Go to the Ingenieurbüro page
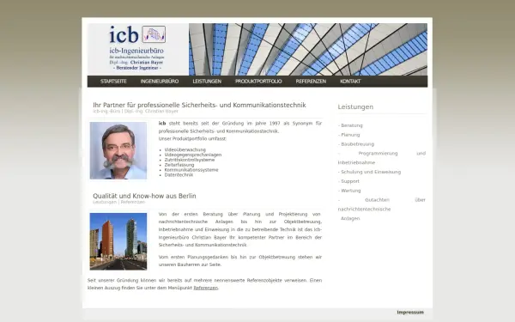 160,82
